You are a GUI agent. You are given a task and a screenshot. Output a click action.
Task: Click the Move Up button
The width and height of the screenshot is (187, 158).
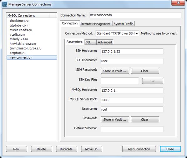tap(92, 149)
